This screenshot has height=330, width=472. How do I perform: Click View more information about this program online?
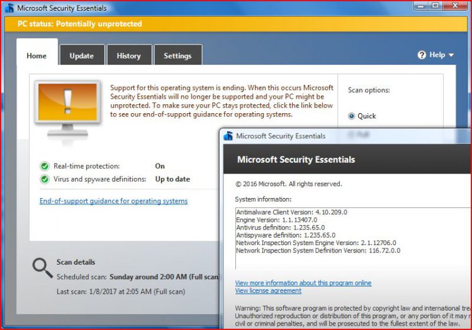coord(303,283)
